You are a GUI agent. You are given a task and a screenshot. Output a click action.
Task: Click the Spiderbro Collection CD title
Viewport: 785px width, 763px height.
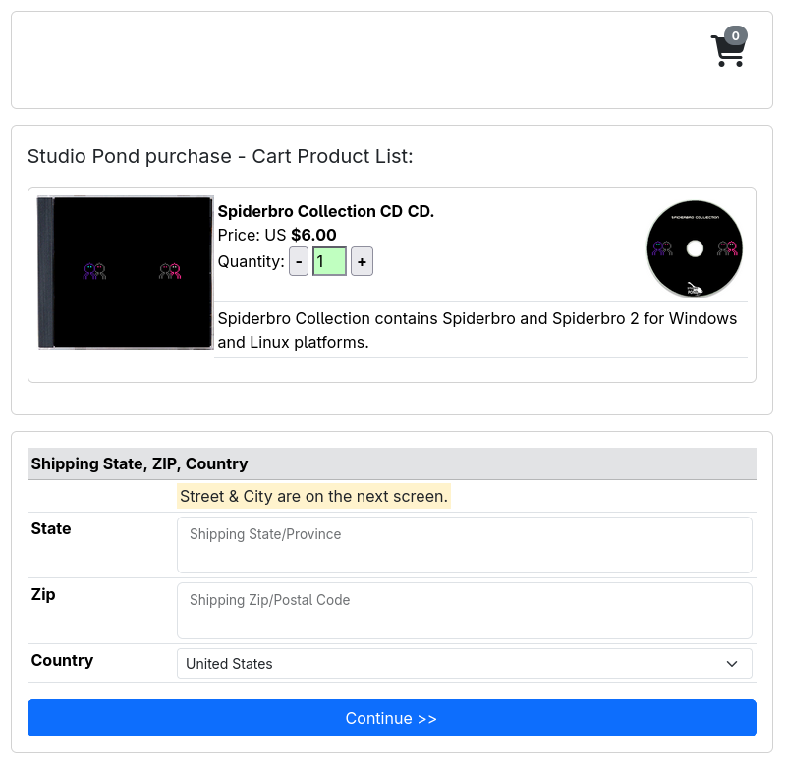[325, 211]
